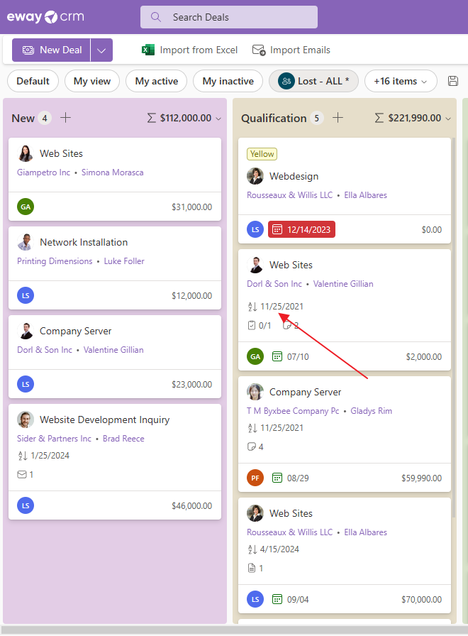Click the LS owner badge on Webdesign card
Viewport: 468px width, 636px height.
[x=255, y=229]
